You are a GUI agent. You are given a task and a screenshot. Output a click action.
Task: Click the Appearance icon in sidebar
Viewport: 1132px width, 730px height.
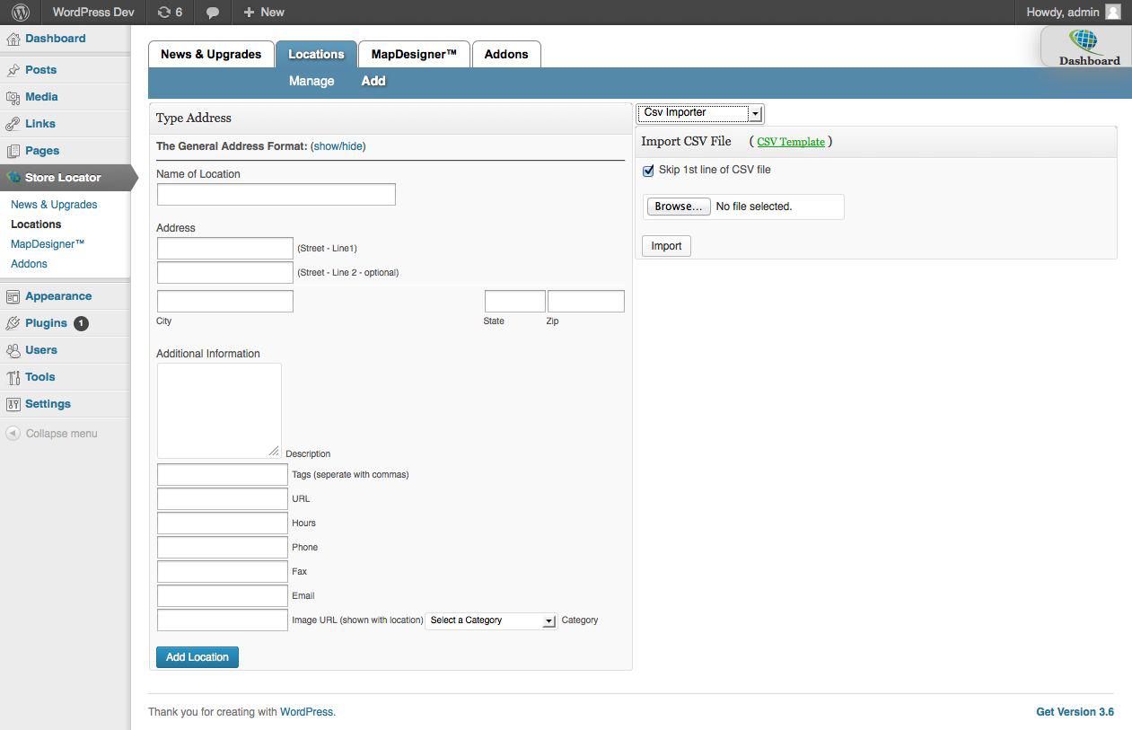tap(13, 296)
